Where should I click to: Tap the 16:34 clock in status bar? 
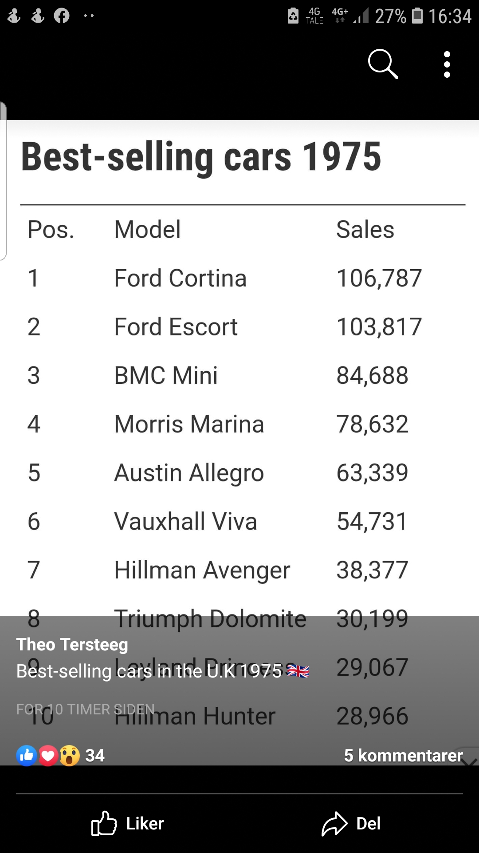(449, 16)
